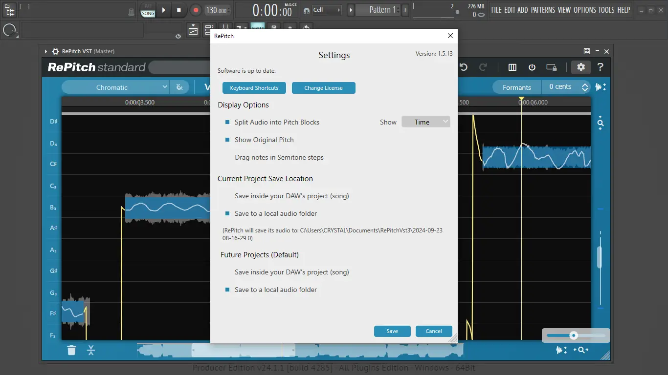Screen dimensions: 668x375
Task: Click the yellow playhead marker at 0:00:06.000
Action: coord(521,99)
